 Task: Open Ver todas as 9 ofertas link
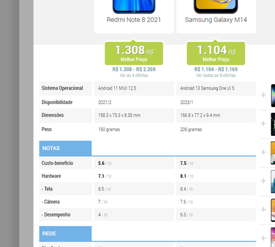(x=216, y=75)
